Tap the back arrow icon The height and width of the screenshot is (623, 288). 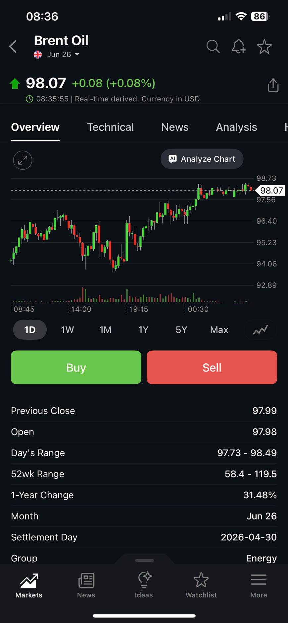(13, 47)
